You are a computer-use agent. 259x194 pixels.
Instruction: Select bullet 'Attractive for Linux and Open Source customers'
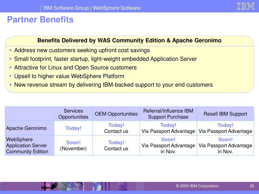[x=75, y=67]
